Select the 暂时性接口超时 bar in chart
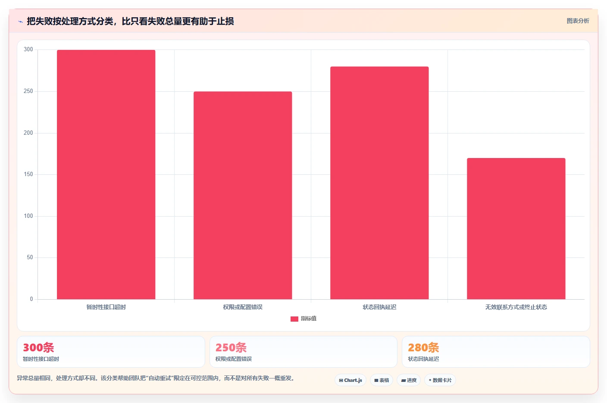 tap(106, 174)
